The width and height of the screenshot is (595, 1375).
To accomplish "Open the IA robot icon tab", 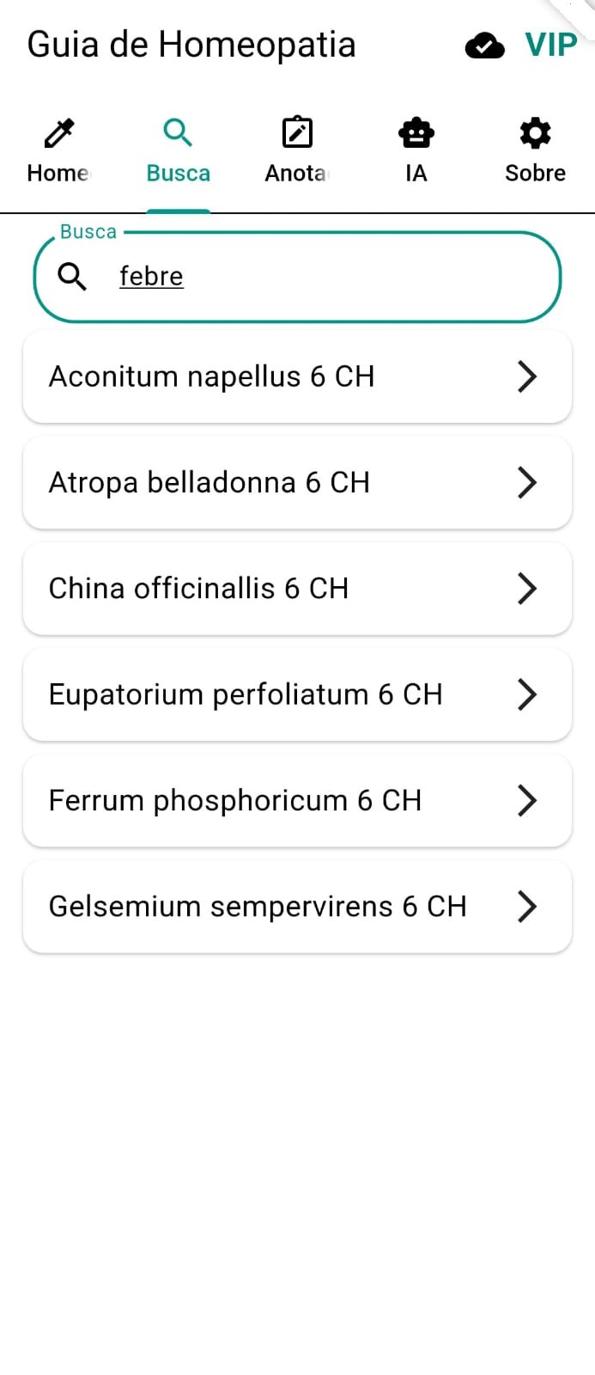I will tap(416, 133).
